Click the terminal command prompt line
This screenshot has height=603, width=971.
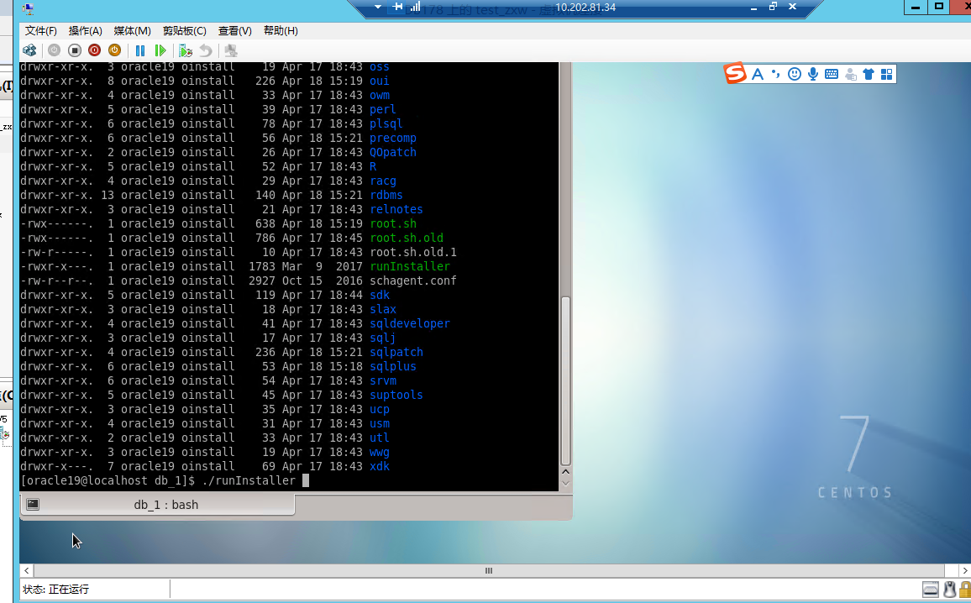pos(164,480)
